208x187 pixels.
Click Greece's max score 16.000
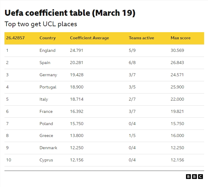click(177, 136)
